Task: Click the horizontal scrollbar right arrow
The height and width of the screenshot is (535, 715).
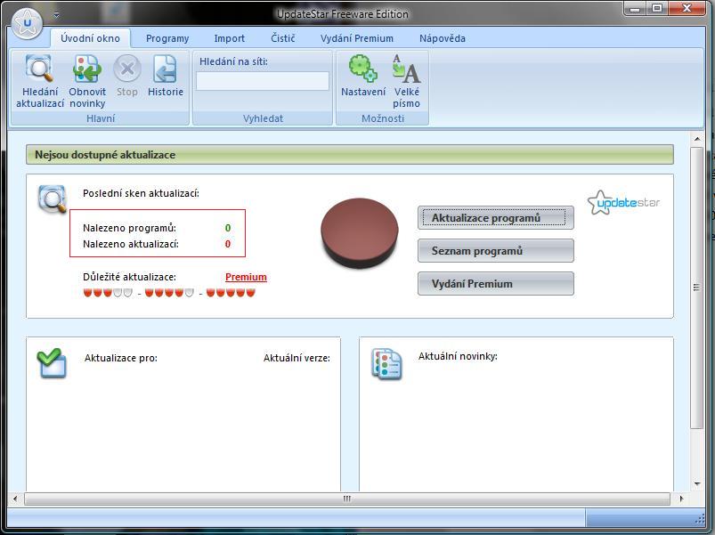Action: click(x=681, y=499)
